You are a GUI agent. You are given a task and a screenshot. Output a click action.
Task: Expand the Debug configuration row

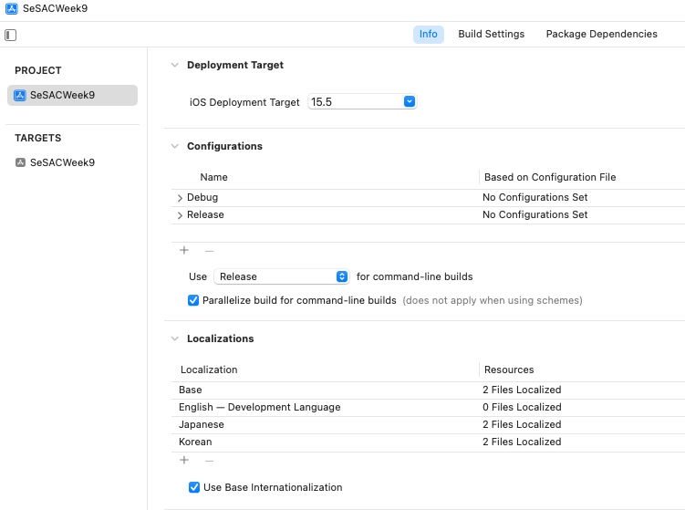pyautogui.click(x=180, y=198)
